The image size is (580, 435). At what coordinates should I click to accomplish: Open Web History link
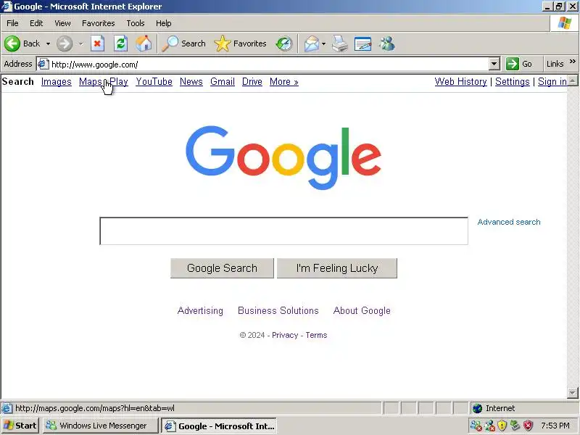click(460, 81)
